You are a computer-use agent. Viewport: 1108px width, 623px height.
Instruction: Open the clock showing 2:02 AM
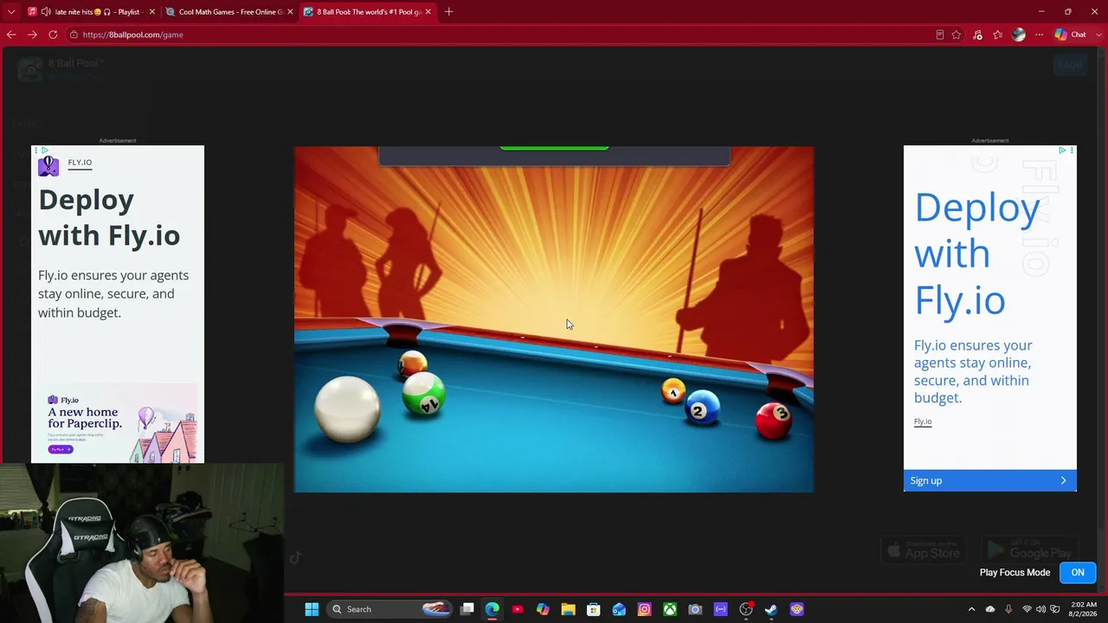tap(1082, 609)
